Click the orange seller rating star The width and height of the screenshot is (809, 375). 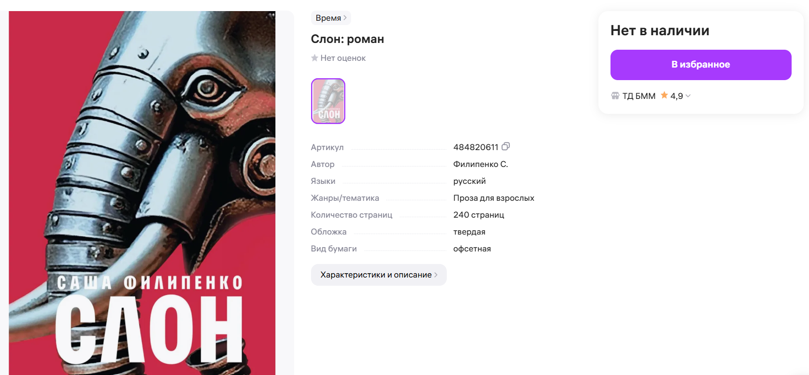[665, 95]
